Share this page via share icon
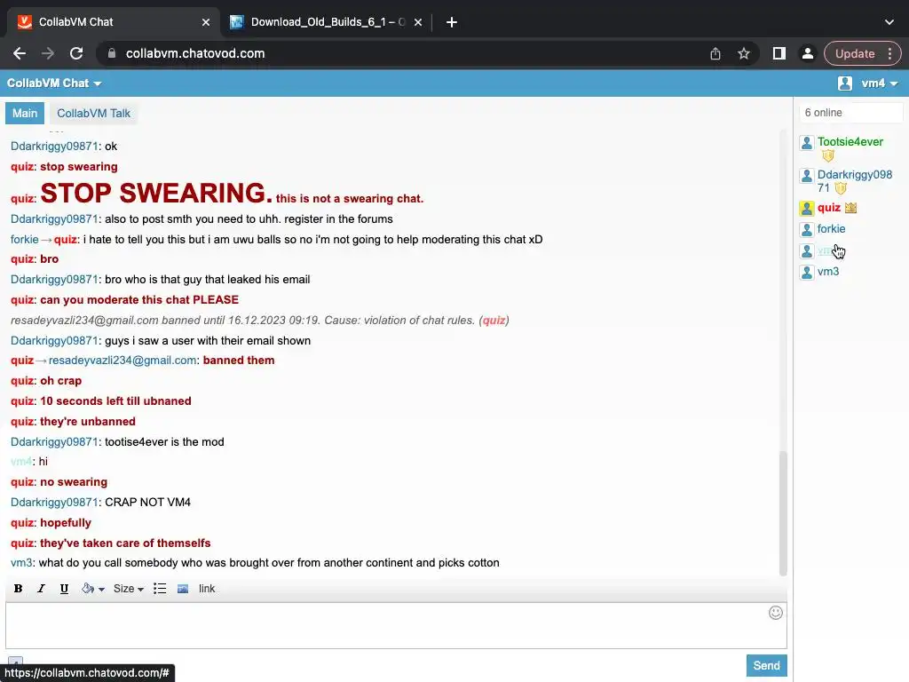909x682 pixels. click(x=715, y=53)
